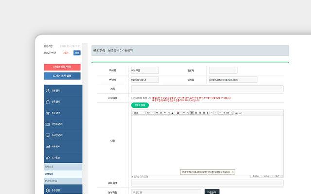
Task: Close the editor resize tooltip
Action: 233,172
